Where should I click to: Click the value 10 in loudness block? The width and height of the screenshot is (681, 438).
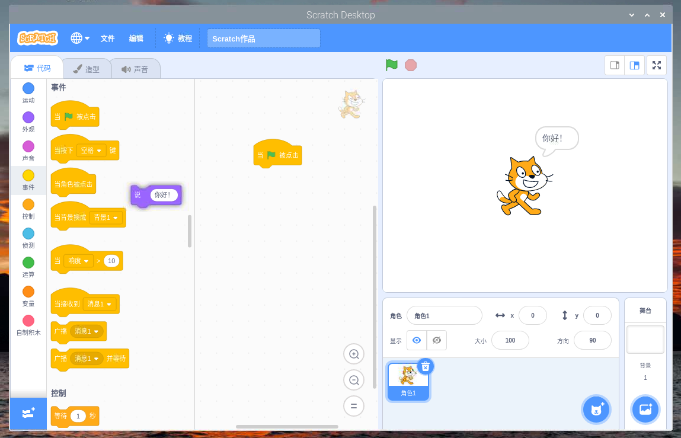coord(111,261)
